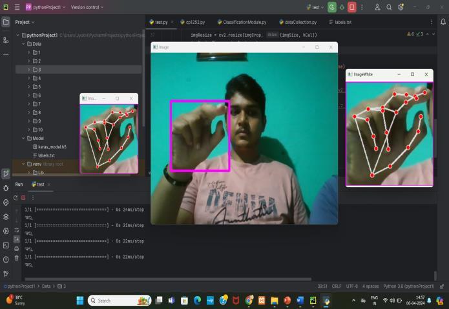Open the Project view dropdown
This screenshot has width=449, height=309.
pos(25,22)
